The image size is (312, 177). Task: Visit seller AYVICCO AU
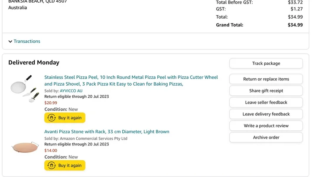click(x=71, y=91)
